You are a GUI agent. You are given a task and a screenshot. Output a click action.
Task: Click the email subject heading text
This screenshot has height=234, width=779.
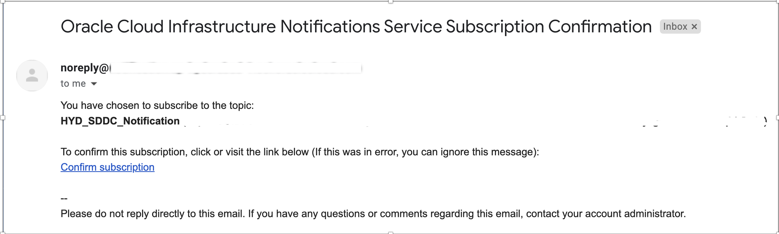[356, 27]
